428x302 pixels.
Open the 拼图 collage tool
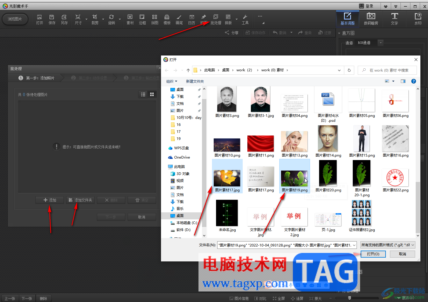(x=155, y=20)
